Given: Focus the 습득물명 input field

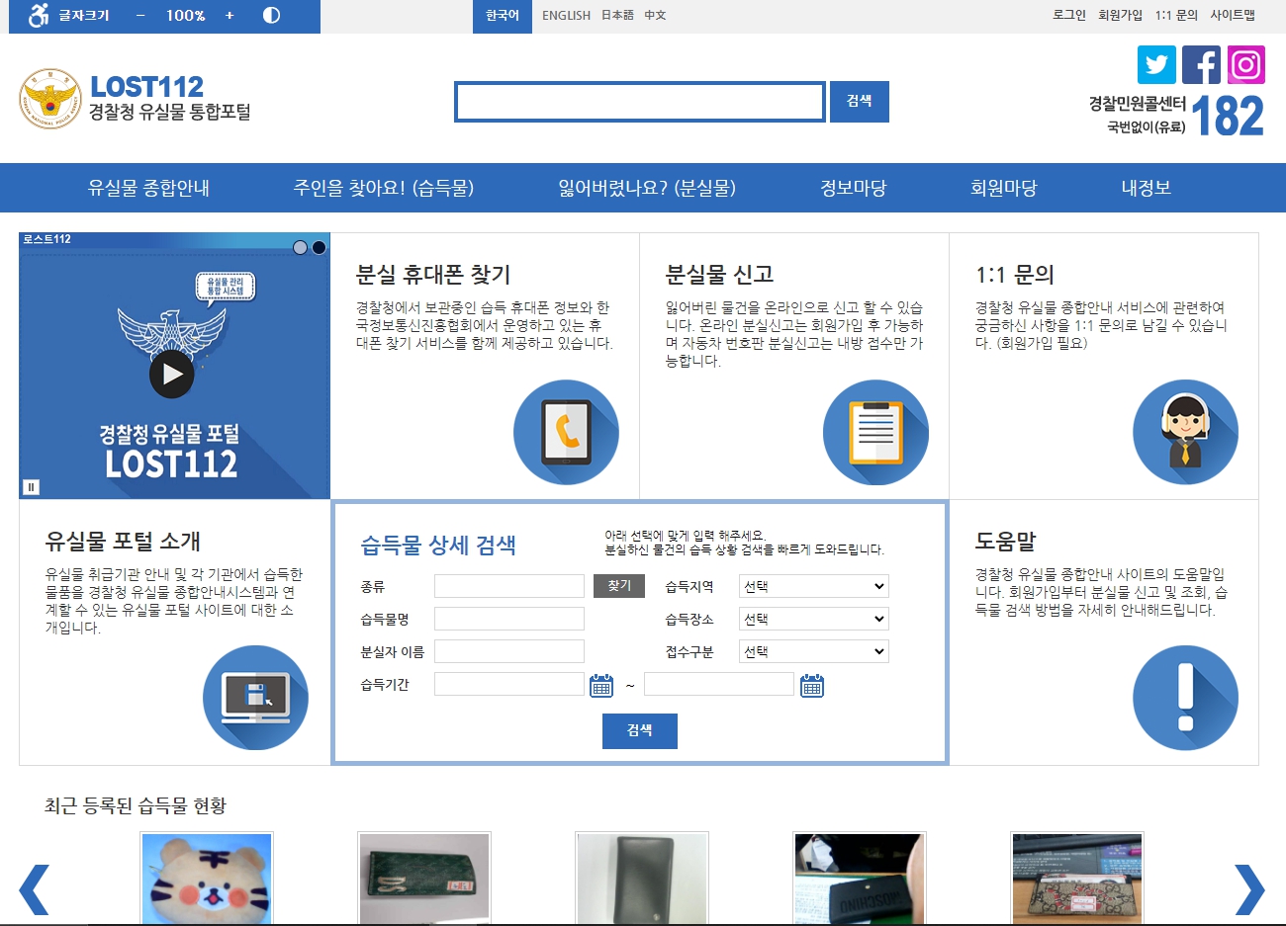Looking at the screenshot, I should [x=509, y=619].
